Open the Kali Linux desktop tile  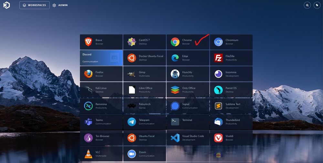(101, 90)
